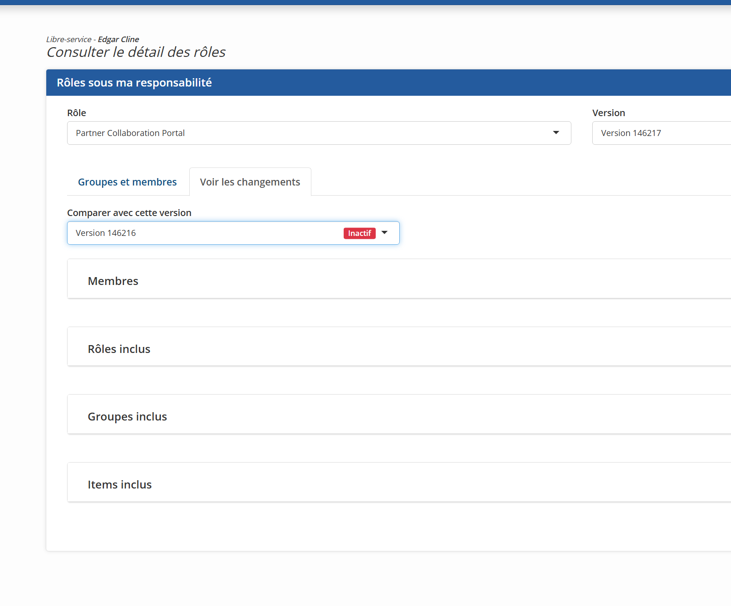This screenshot has height=606, width=731.
Task: Click the red Inactif badge
Action: pos(359,233)
